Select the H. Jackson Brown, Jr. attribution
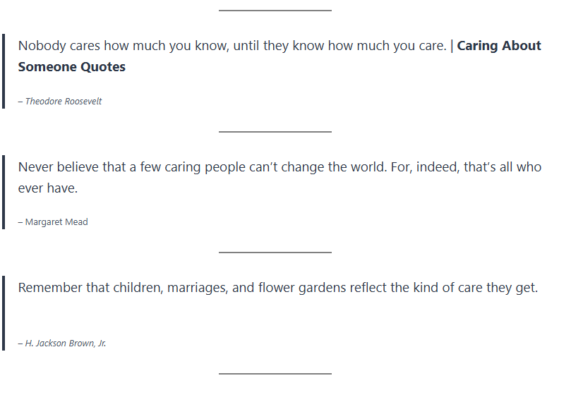 [x=62, y=344]
